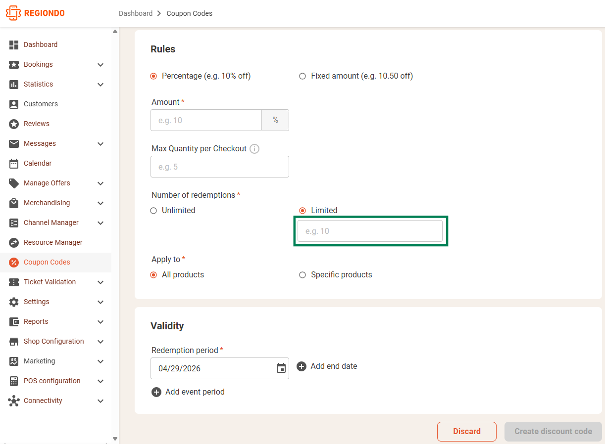This screenshot has height=444, width=605.
Task: Click the Discard button
Action: 467,432
